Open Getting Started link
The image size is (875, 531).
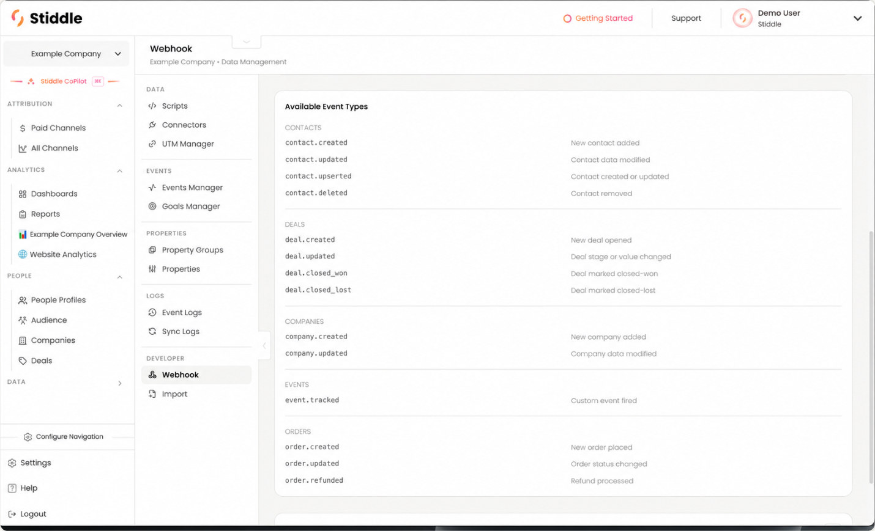click(598, 18)
